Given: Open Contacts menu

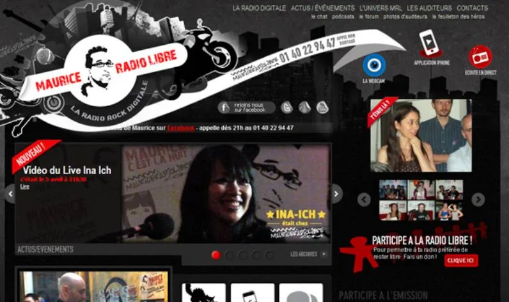Looking at the screenshot, I should tap(473, 8).
